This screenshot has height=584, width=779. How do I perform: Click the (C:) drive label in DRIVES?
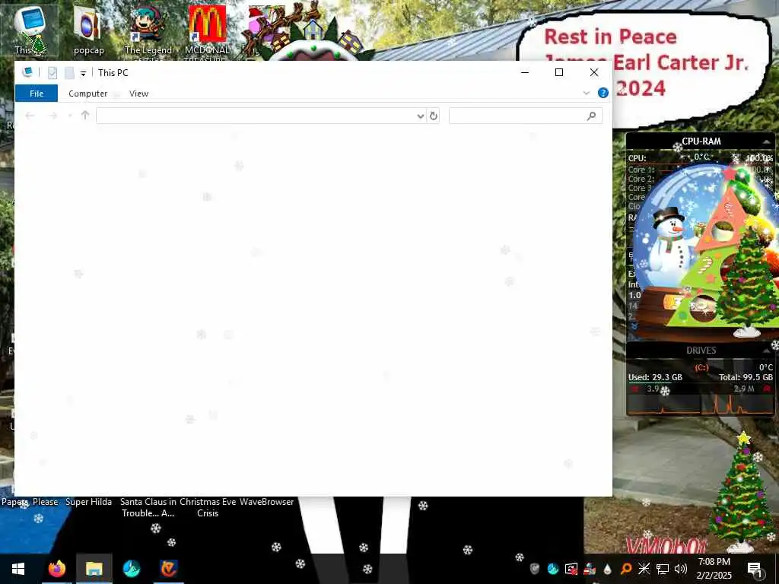click(701, 367)
